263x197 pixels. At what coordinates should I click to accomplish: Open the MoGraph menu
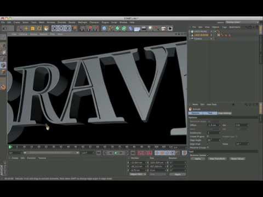(x=83, y=22)
